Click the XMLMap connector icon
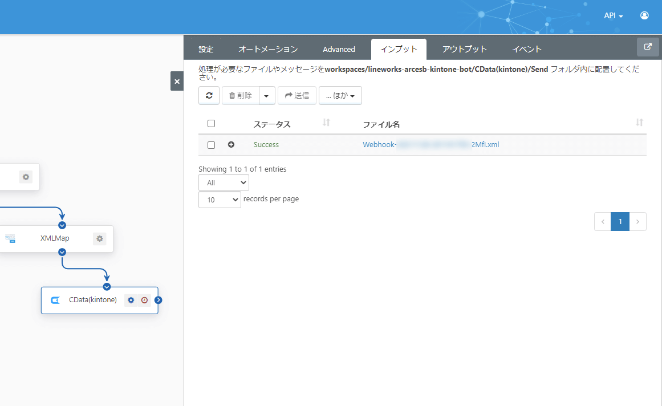This screenshot has height=406, width=662. tap(10, 238)
